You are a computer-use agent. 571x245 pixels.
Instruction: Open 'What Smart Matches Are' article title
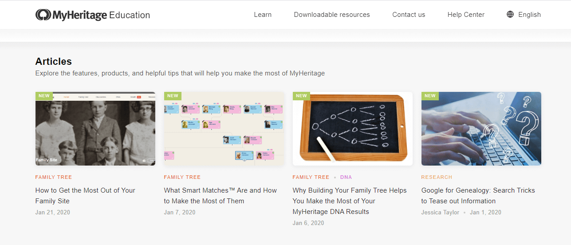[x=221, y=196]
